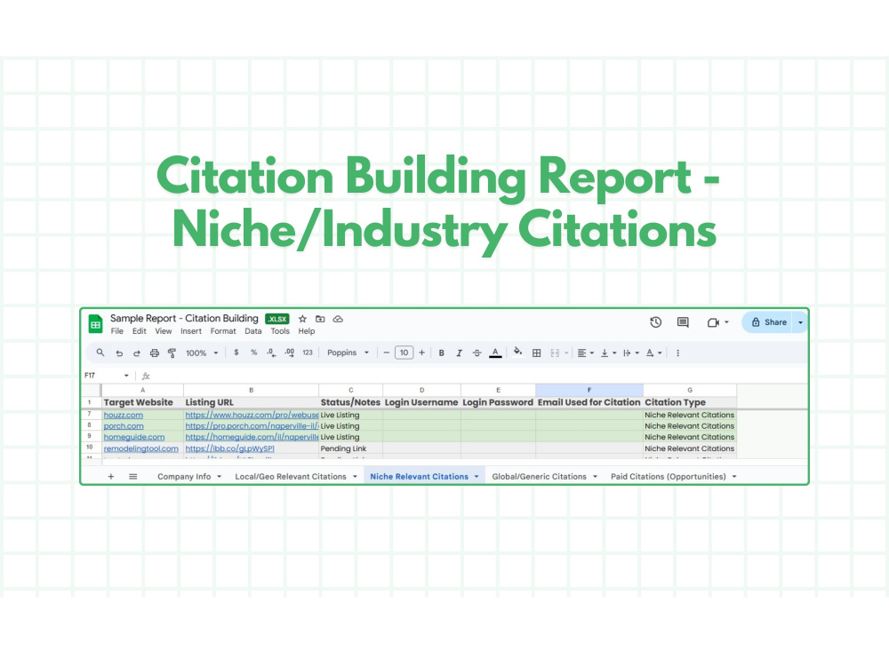This screenshot has width=889, height=666.
Task: Open the 123 number format menu
Action: (x=308, y=353)
